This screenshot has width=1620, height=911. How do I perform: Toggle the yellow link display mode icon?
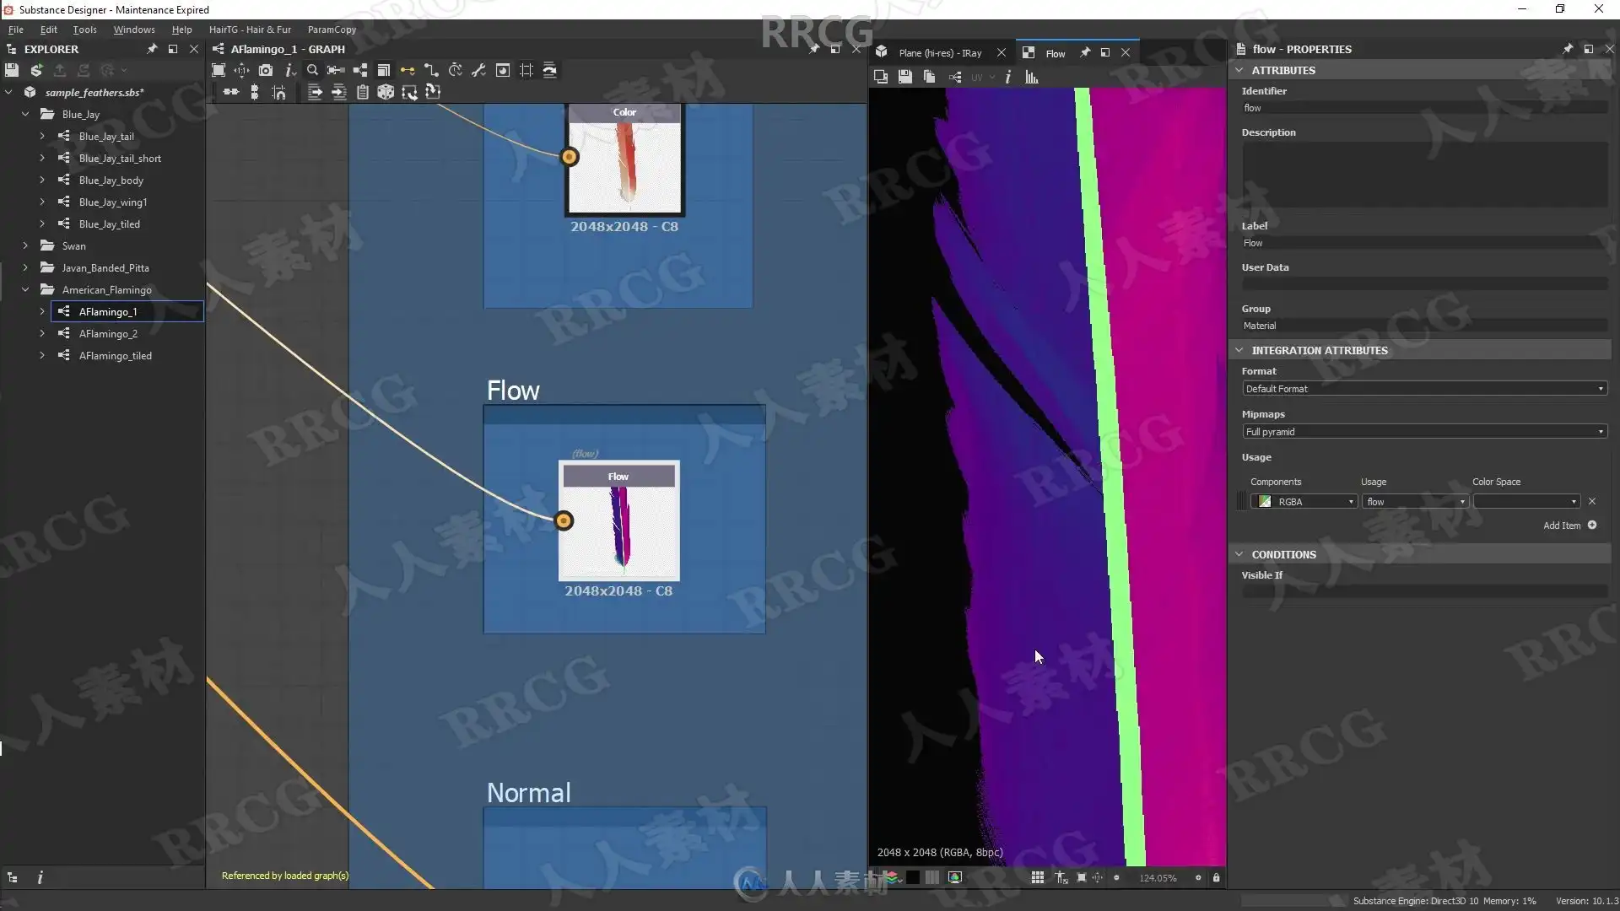click(408, 71)
